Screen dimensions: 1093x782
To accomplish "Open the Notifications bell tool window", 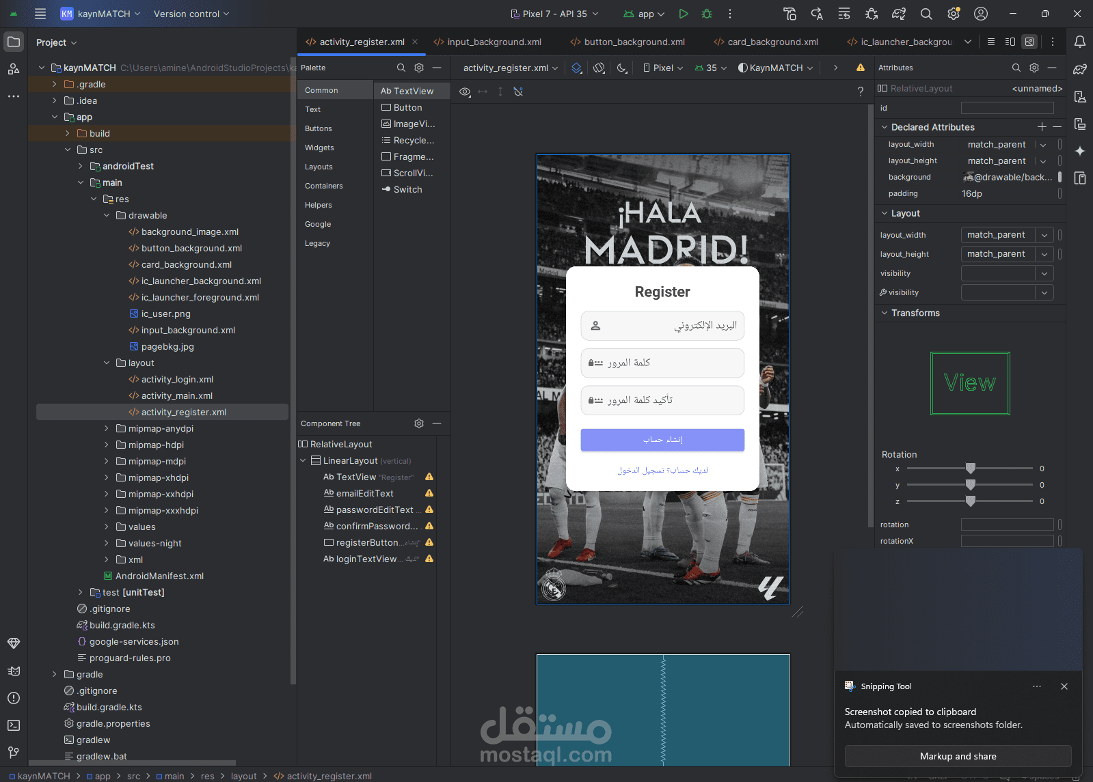I will point(1080,42).
